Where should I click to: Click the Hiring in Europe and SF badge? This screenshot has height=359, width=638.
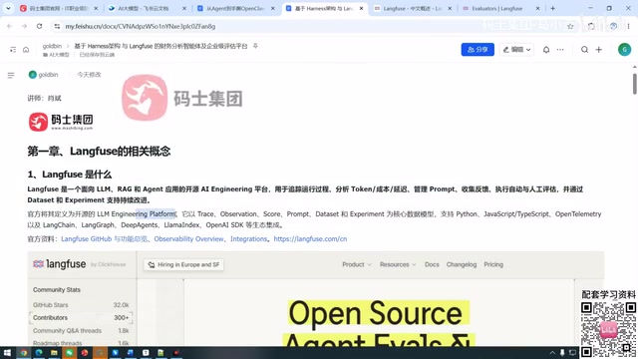point(183,264)
